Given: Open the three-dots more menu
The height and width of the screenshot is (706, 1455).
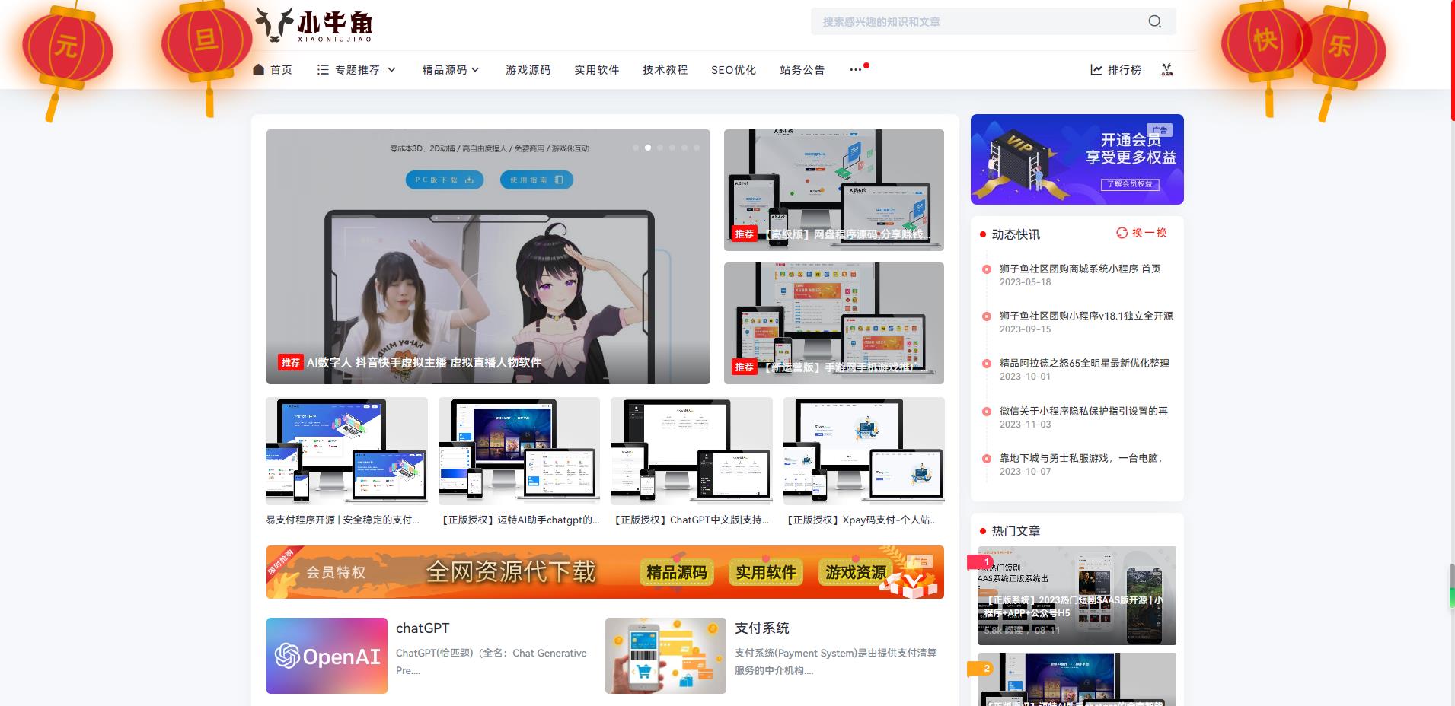Looking at the screenshot, I should click(856, 69).
